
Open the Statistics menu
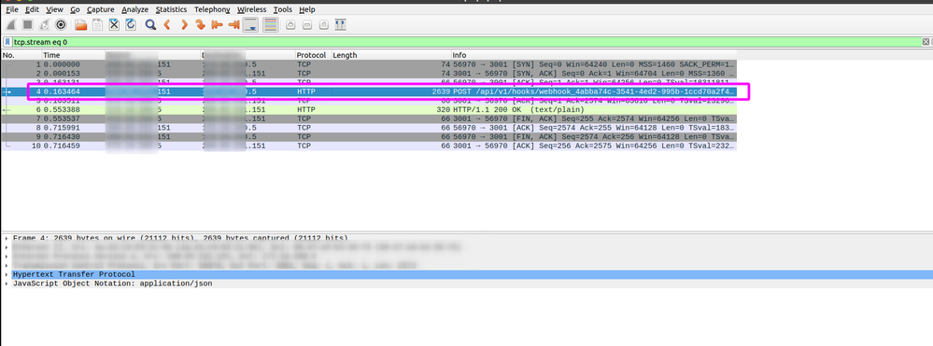click(171, 9)
